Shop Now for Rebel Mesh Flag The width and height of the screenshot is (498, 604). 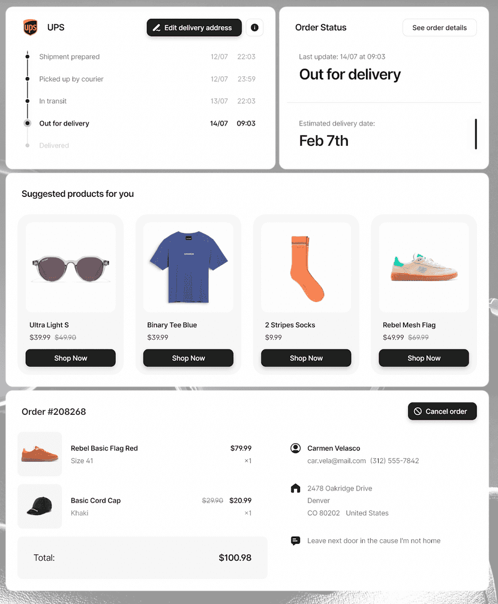[424, 358]
